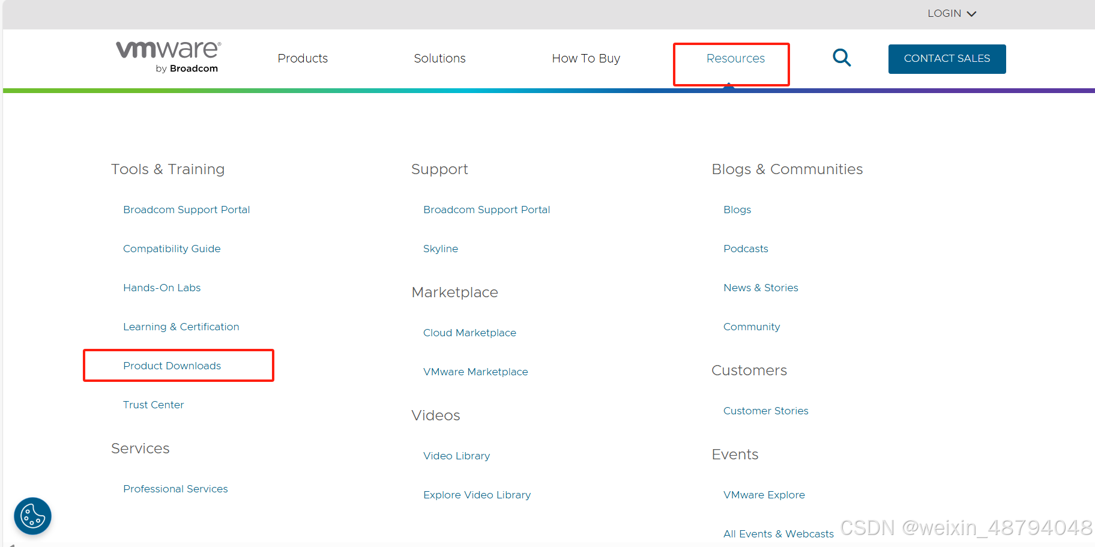
Task: Click the CONTACT SALES button
Action: [x=947, y=59]
